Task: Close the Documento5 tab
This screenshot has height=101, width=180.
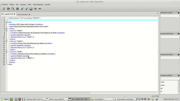Action: coord(29,14)
